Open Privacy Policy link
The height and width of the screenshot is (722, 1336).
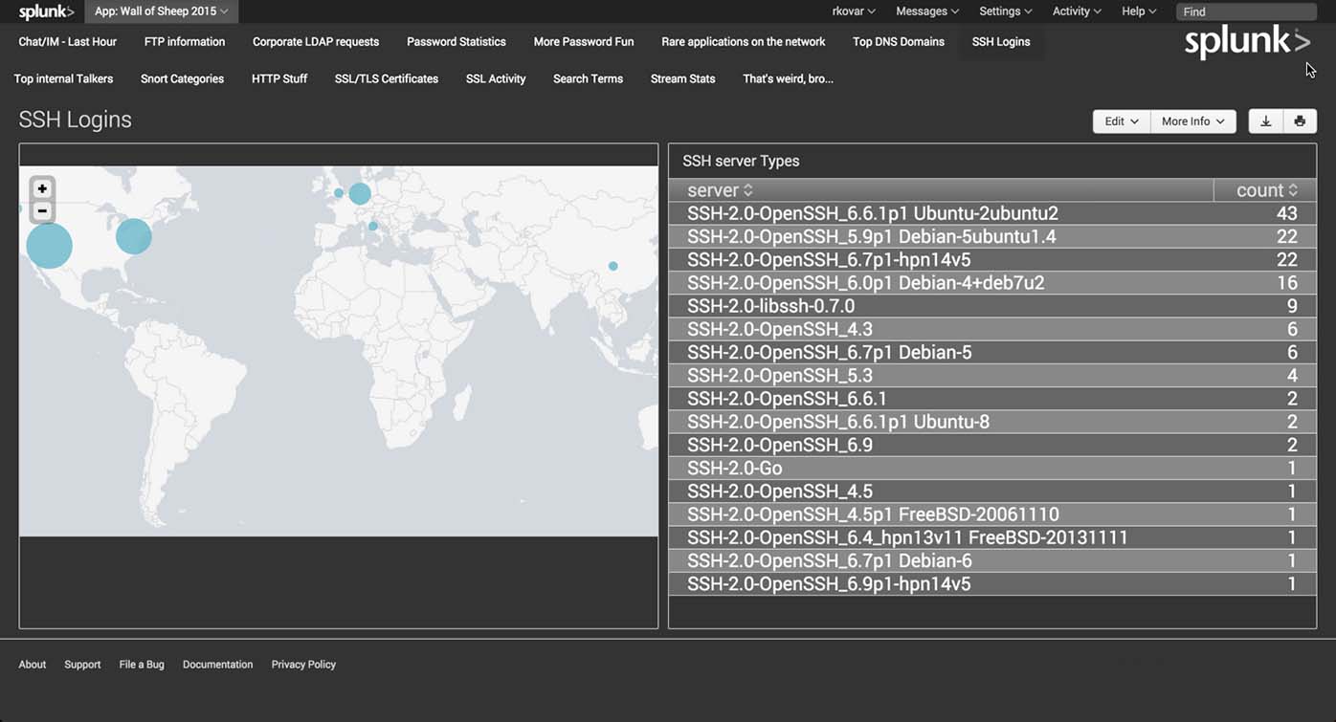[x=303, y=665]
